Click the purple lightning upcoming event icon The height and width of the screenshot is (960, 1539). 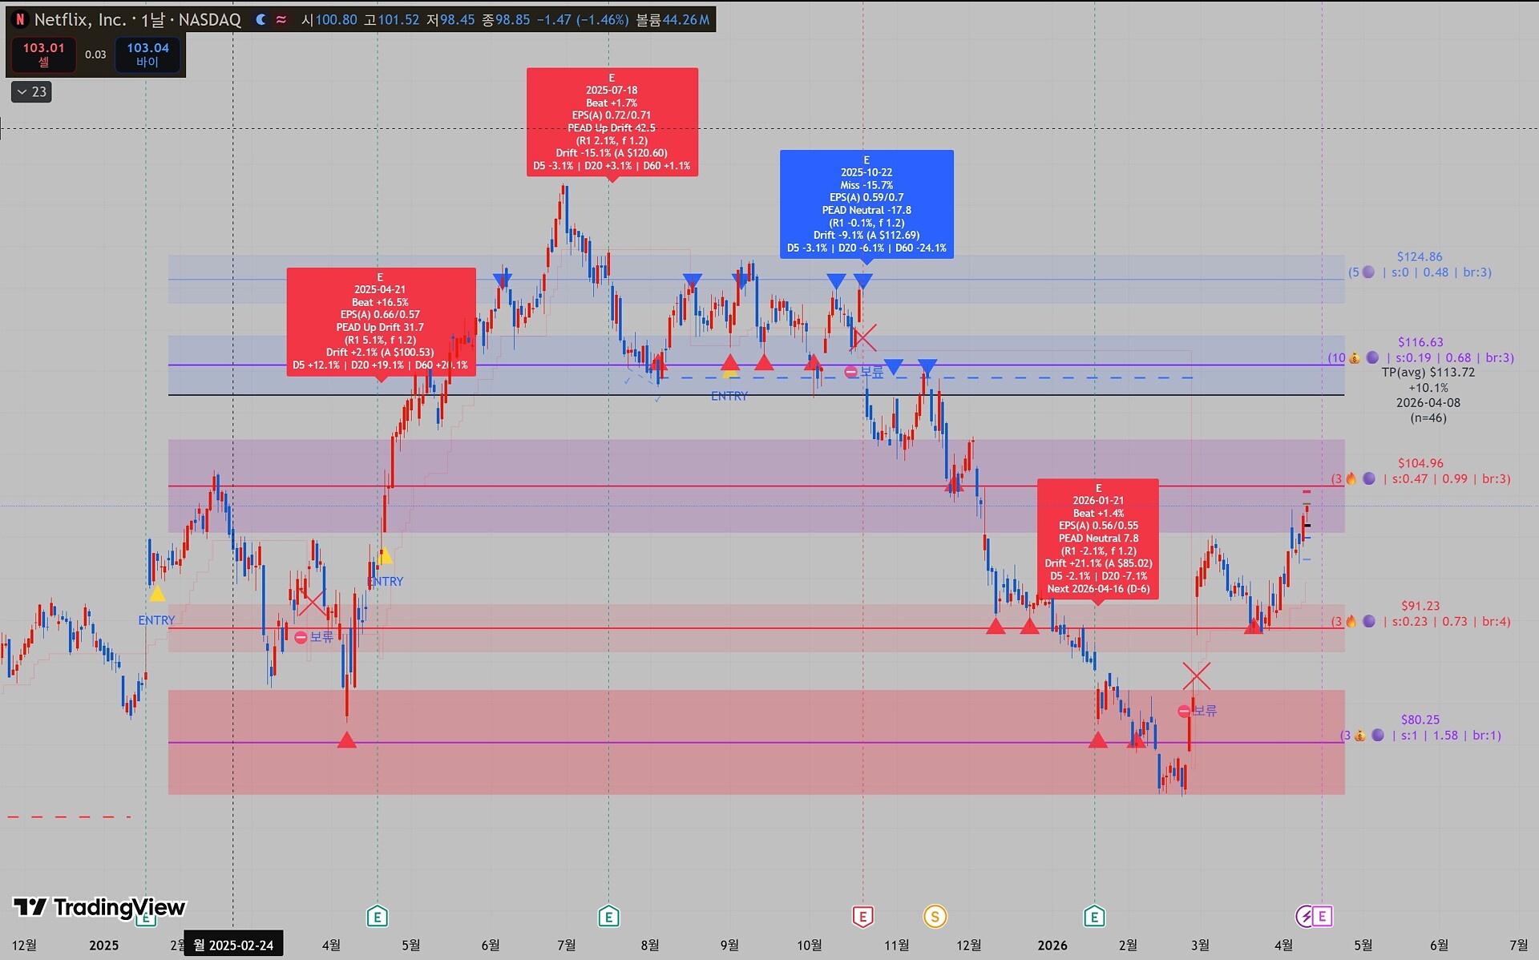point(1305,916)
